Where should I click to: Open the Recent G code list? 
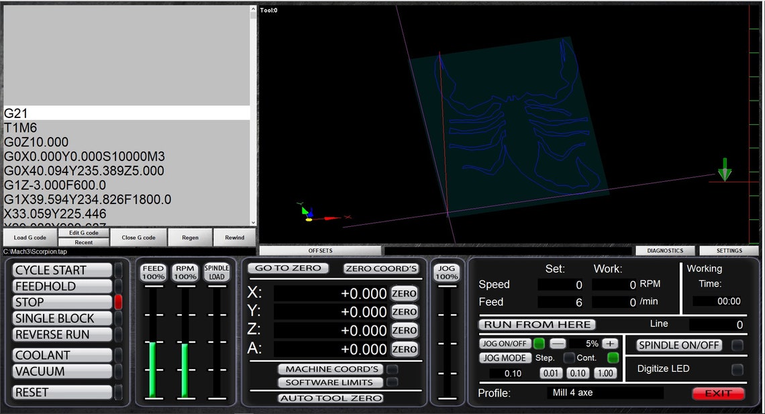tap(84, 242)
